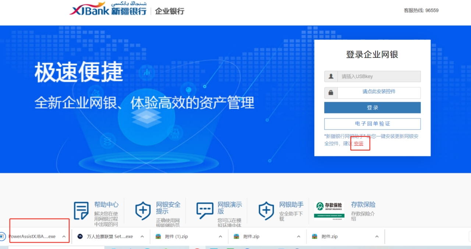Click the 存款保险介绍 description text
The height and width of the screenshot is (249, 471).
point(363,216)
